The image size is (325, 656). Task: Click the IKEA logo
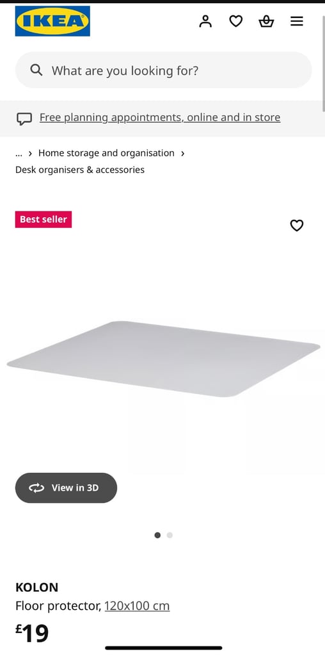click(x=52, y=21)
